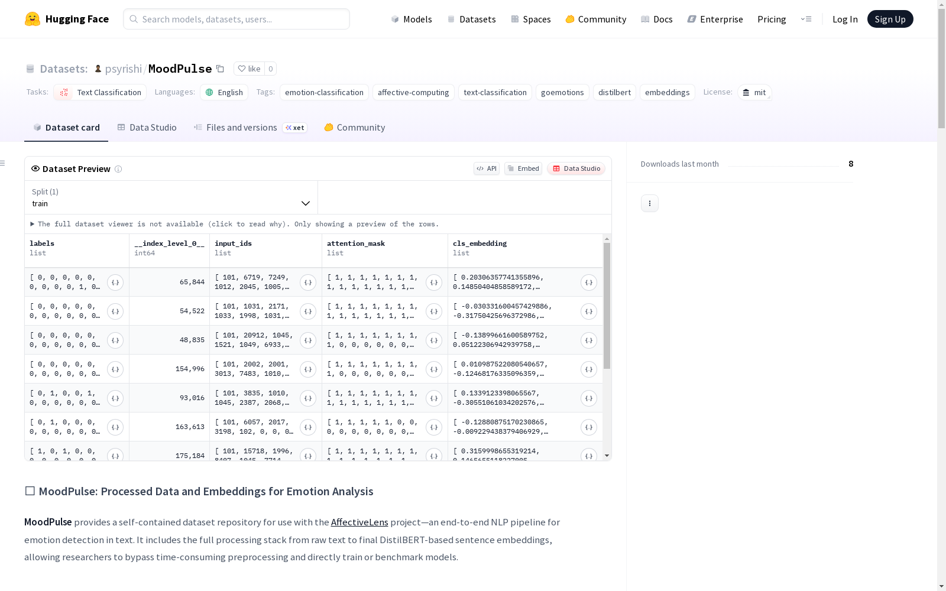Go to Models in top navigation

click(x=412, y=19)
